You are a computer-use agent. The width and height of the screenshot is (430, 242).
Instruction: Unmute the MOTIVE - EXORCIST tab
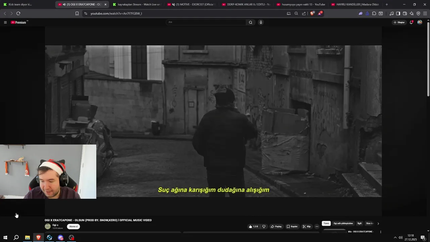point(174,4)
